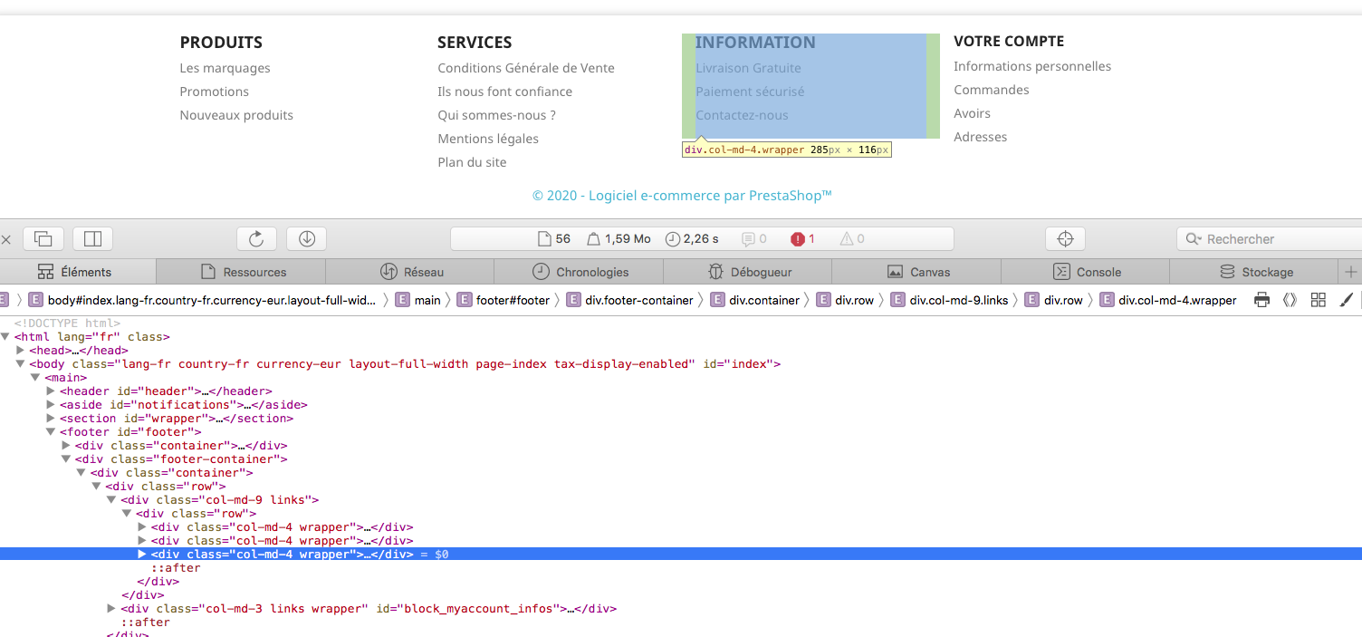The image size is (1362, 637).
Task: Switch to the Console tab
Action: point(1086,272)
